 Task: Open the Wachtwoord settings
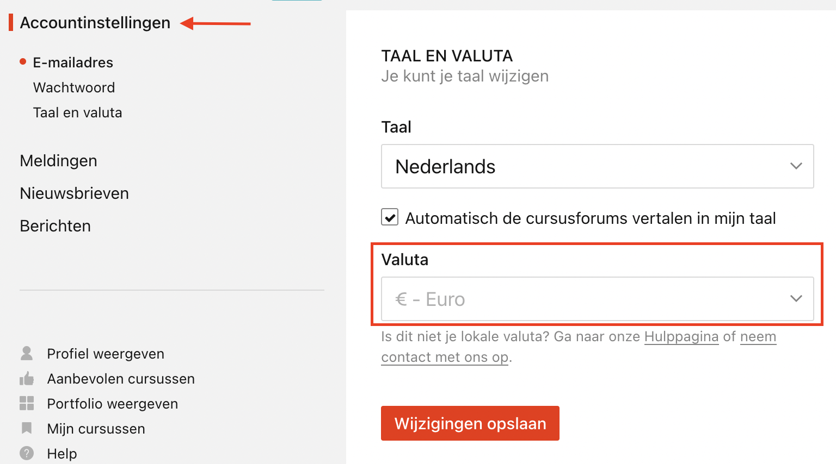coord(74,87)
